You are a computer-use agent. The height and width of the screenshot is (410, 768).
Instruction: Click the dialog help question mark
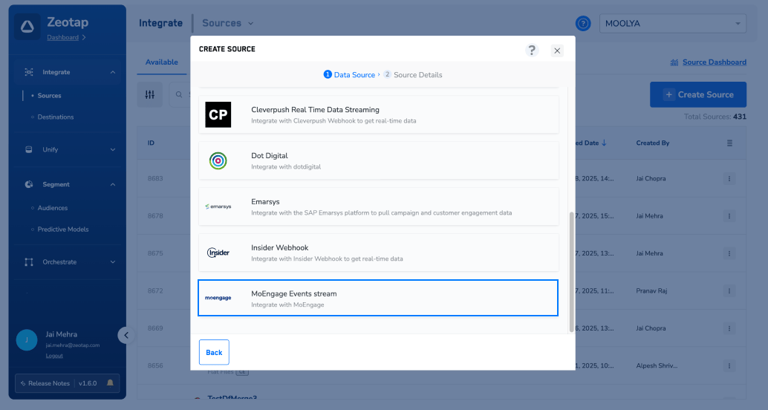(x=532, y=50)
